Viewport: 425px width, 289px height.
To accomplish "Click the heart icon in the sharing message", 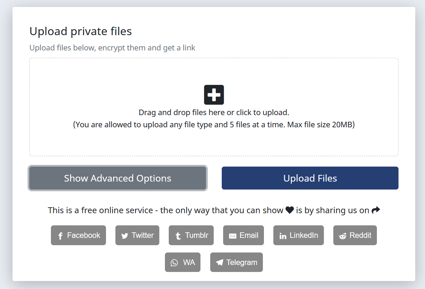I will click(x=289, y=210).
